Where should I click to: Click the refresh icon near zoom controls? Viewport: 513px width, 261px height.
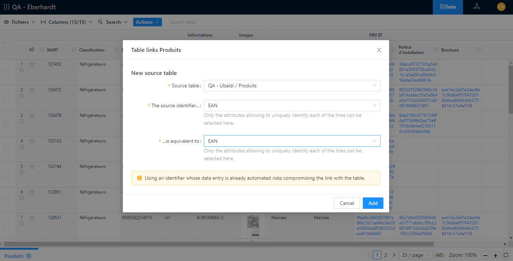[506, 255]
